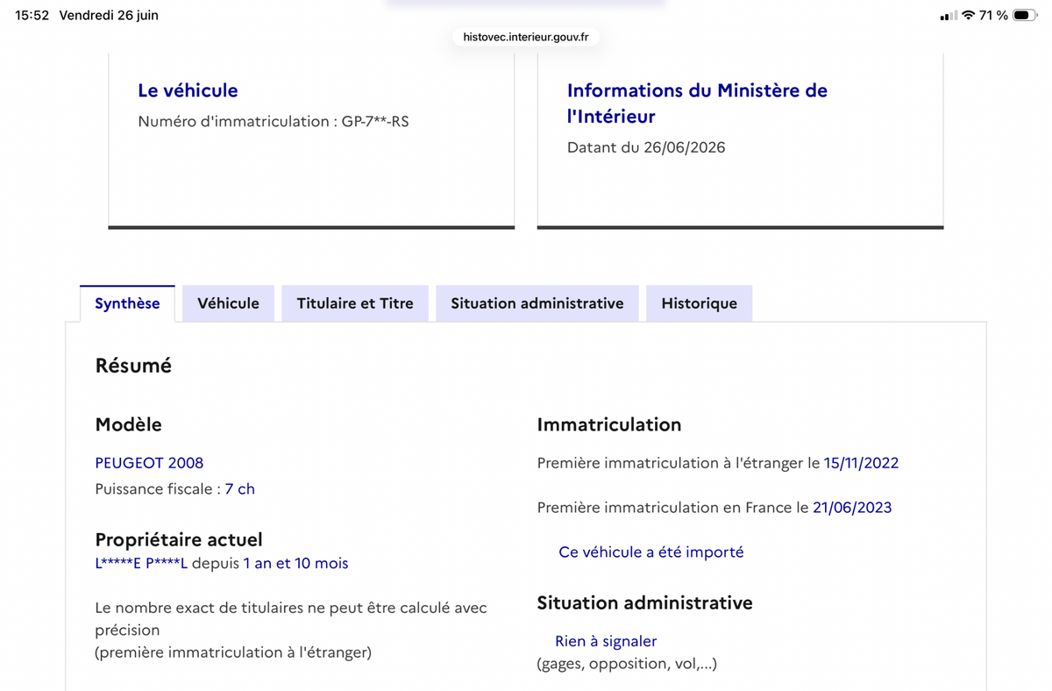Click the 1 an et 10 mois duration
This screenshot has width=1052, height=691.
(295, 563)
